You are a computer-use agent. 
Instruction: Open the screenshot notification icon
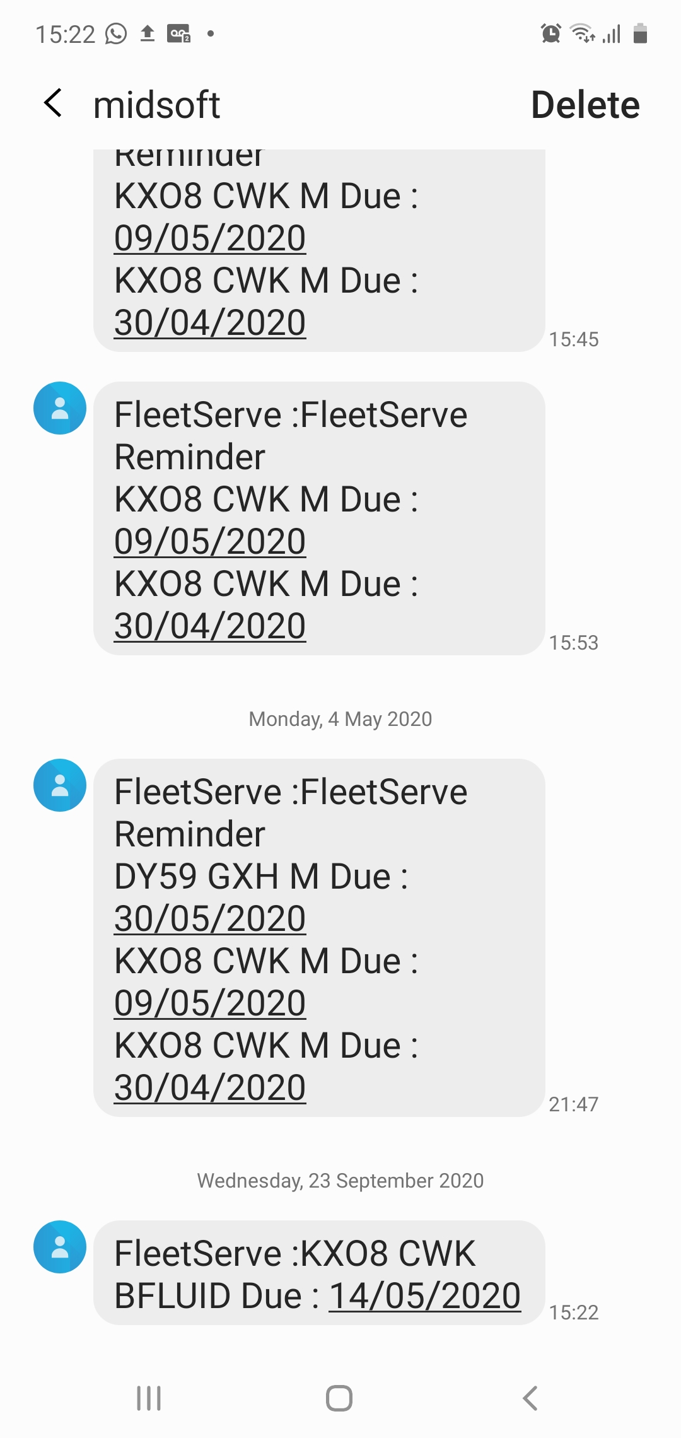[178, 35]
